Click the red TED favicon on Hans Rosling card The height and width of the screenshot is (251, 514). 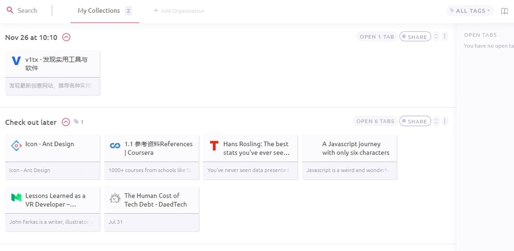tap(214, 145)
